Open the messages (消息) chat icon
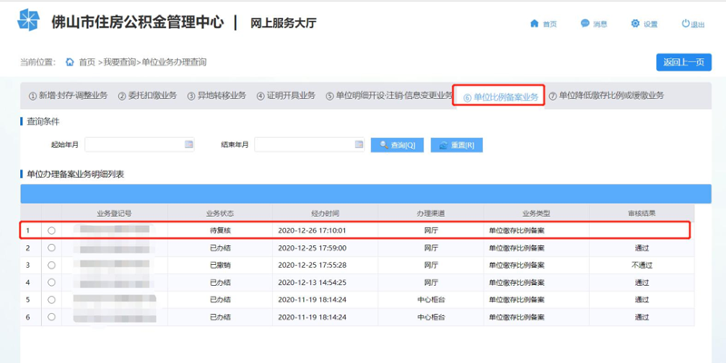Screen dimensions: 726x363 (585, 24)
